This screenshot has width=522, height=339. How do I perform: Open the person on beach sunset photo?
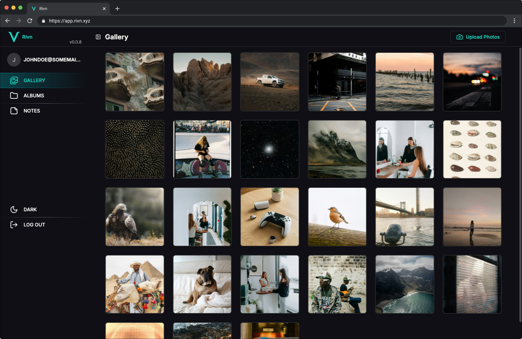[472, 217]
